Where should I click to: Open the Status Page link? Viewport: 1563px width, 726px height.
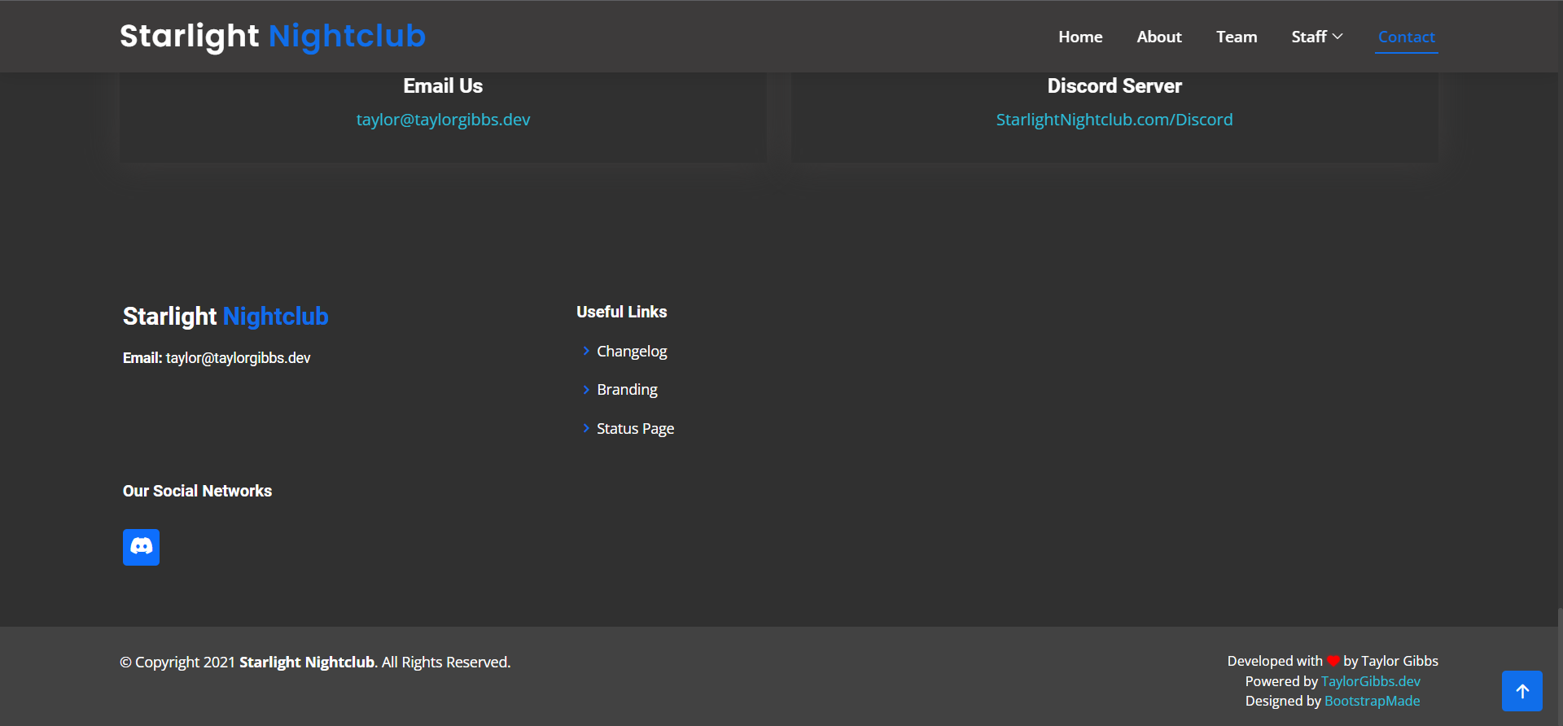(635, 428)
